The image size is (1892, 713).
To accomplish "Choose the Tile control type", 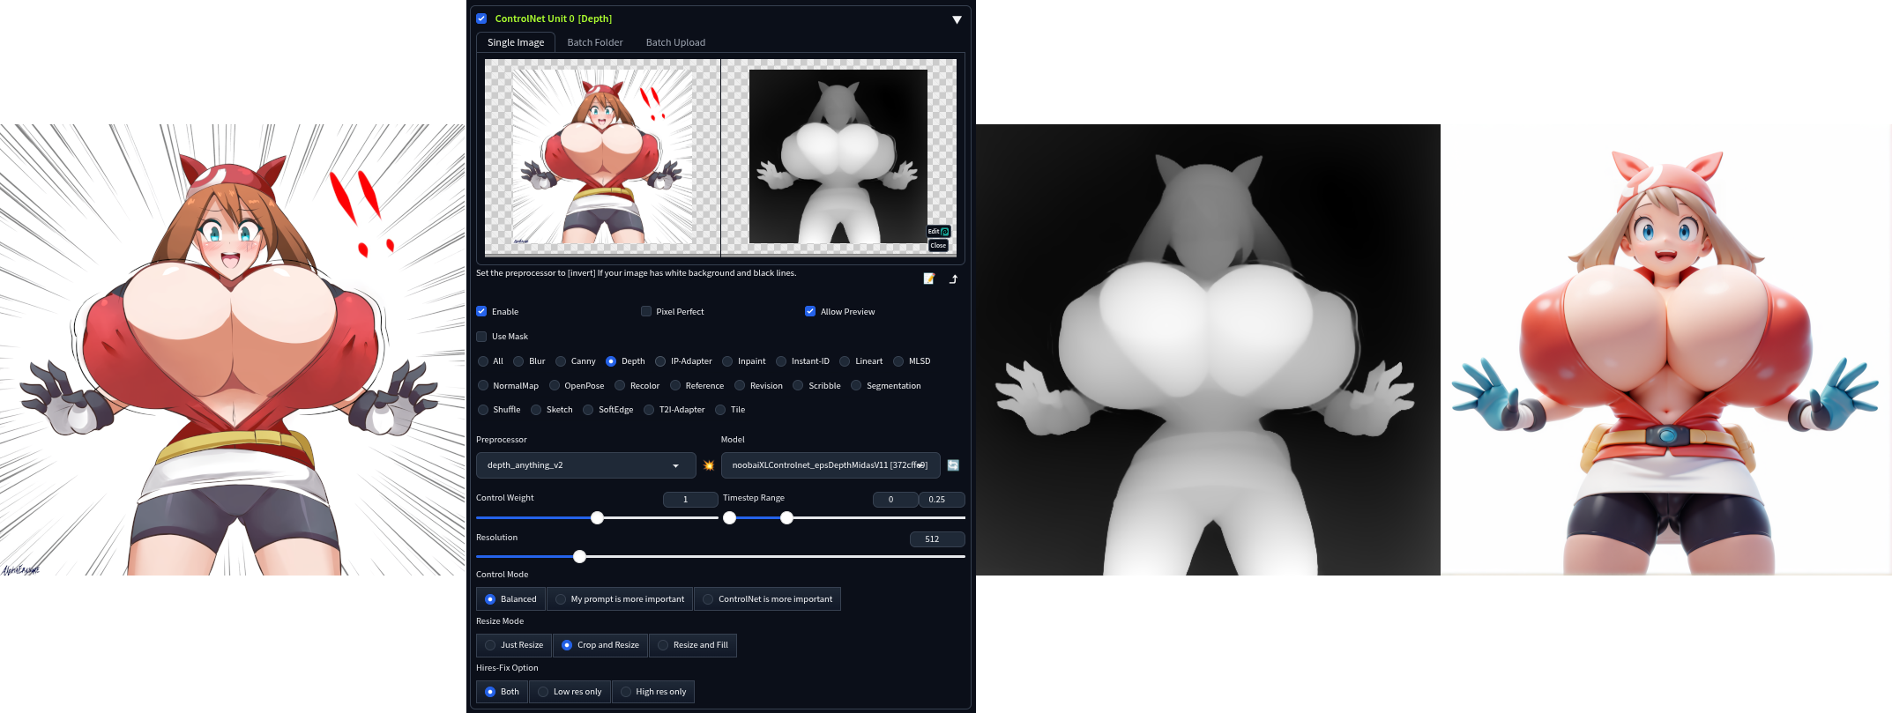I will pyautogui.click(x=720, y=410).
